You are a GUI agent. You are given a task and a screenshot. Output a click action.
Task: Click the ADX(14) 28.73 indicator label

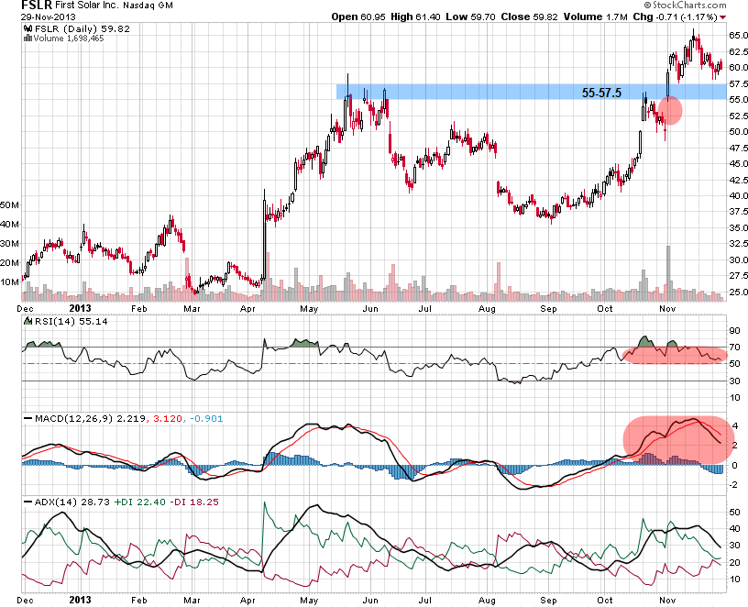coord(71,502)
